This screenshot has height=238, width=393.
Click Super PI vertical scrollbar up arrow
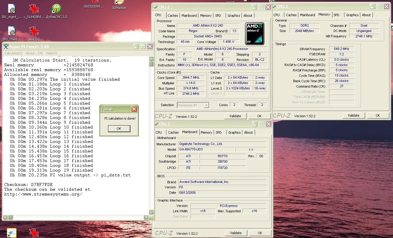151,59
